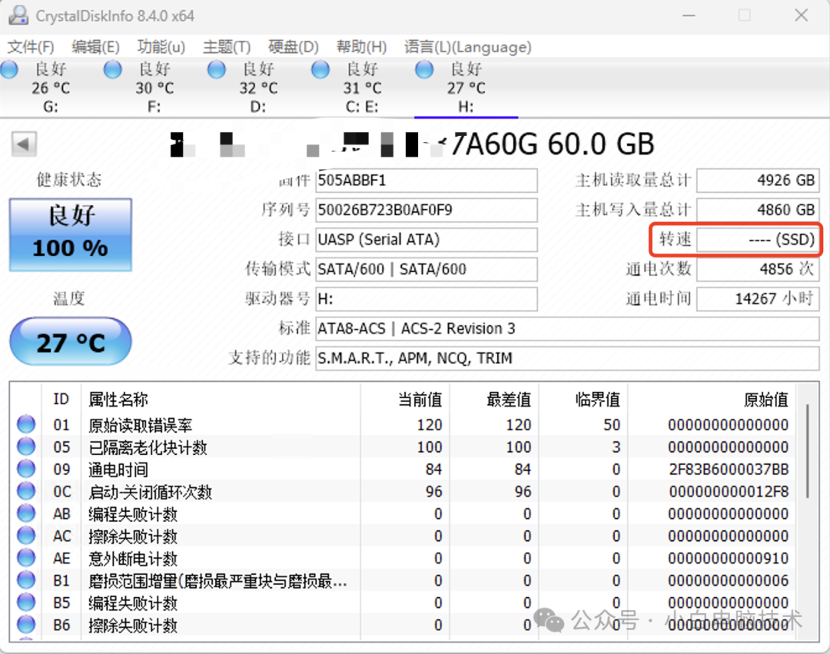Image resolution: width=830 pixels, height=654 pixels.
Task: Open the 编辑(E) menu
Action: point(96,47)
